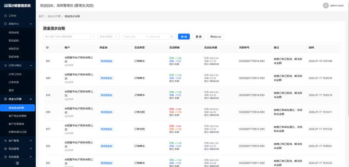Click the customer name in row 837
Screen dimensions: 349x167
coord(79,127)
